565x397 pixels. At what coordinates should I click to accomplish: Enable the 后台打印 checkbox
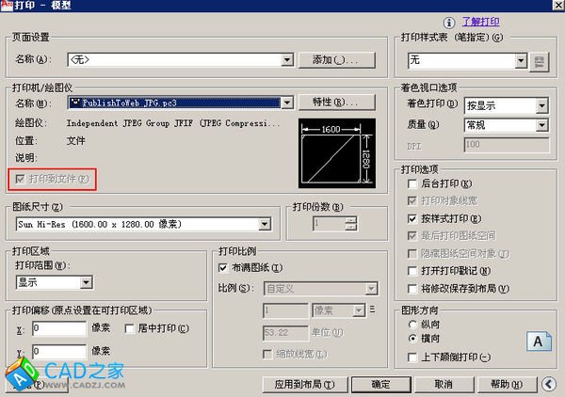pos(413,183)
